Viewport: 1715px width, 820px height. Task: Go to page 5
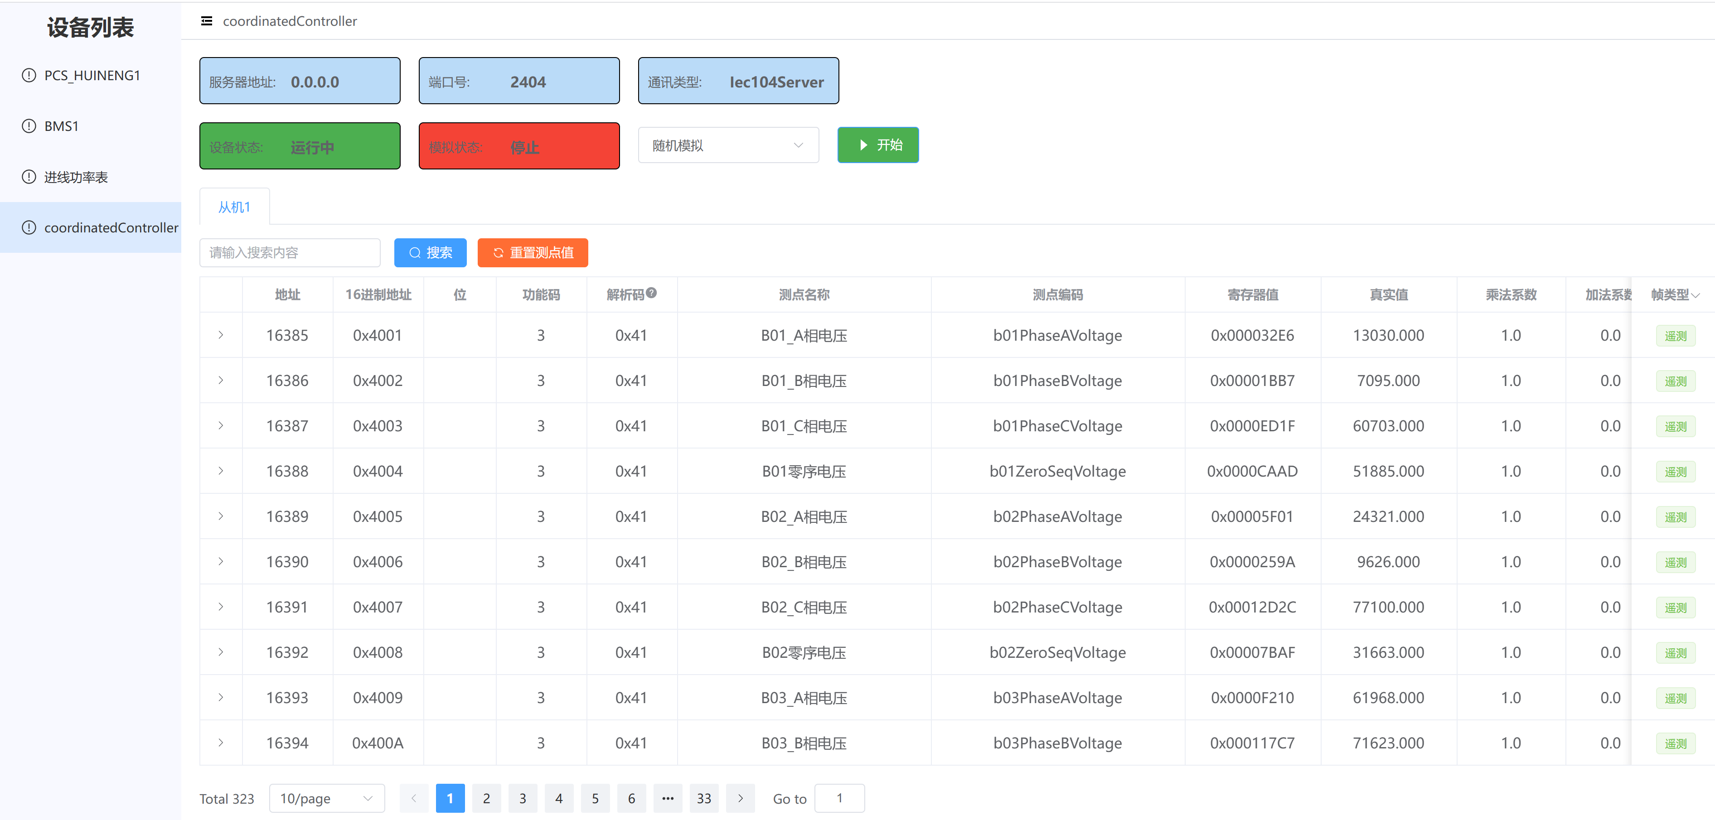(x=595, y=798)
